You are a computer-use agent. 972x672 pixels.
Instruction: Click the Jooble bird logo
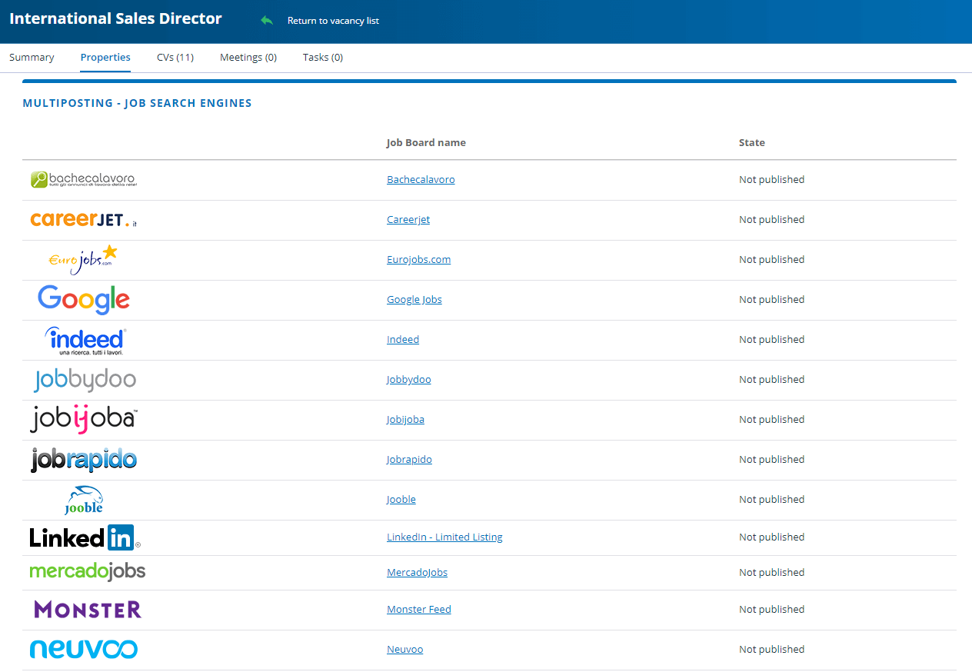coord(83,498)
